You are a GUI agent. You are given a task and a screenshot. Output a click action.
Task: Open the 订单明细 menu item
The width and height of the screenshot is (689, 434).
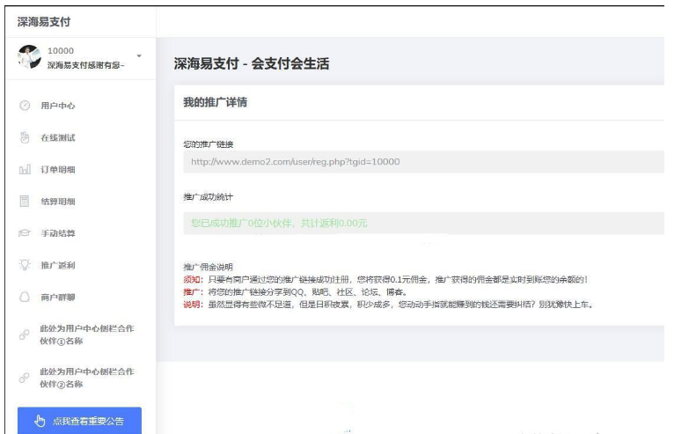[58, 170]
